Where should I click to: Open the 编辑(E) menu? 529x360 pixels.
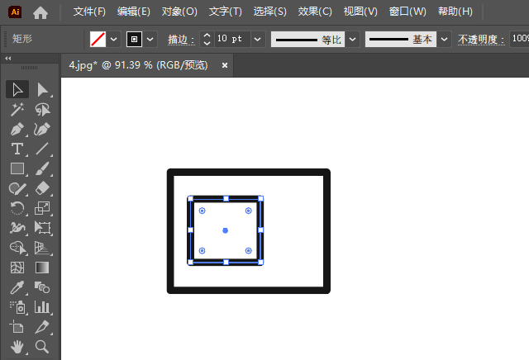(134, 12)
